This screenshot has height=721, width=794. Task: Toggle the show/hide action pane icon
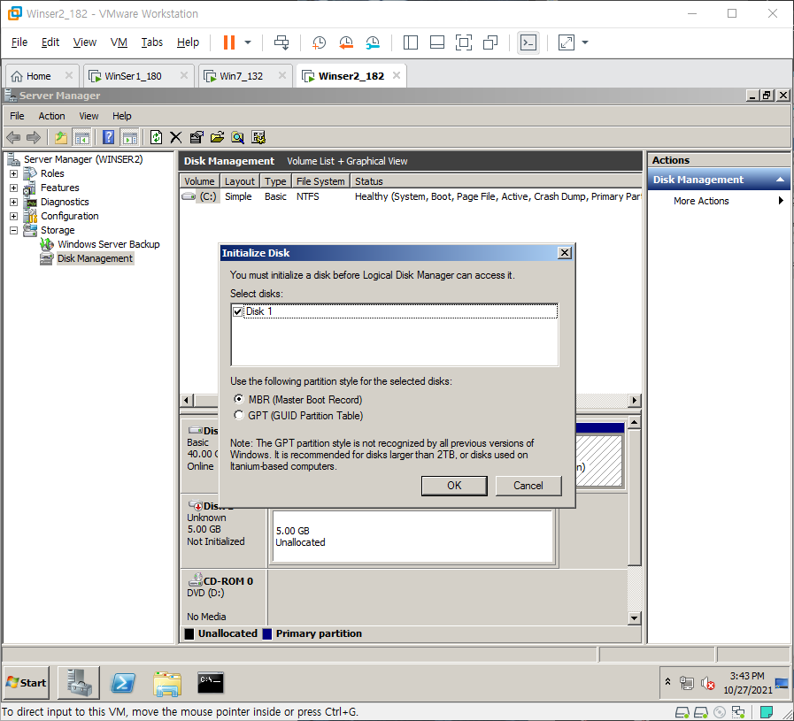tap(129, 137)
